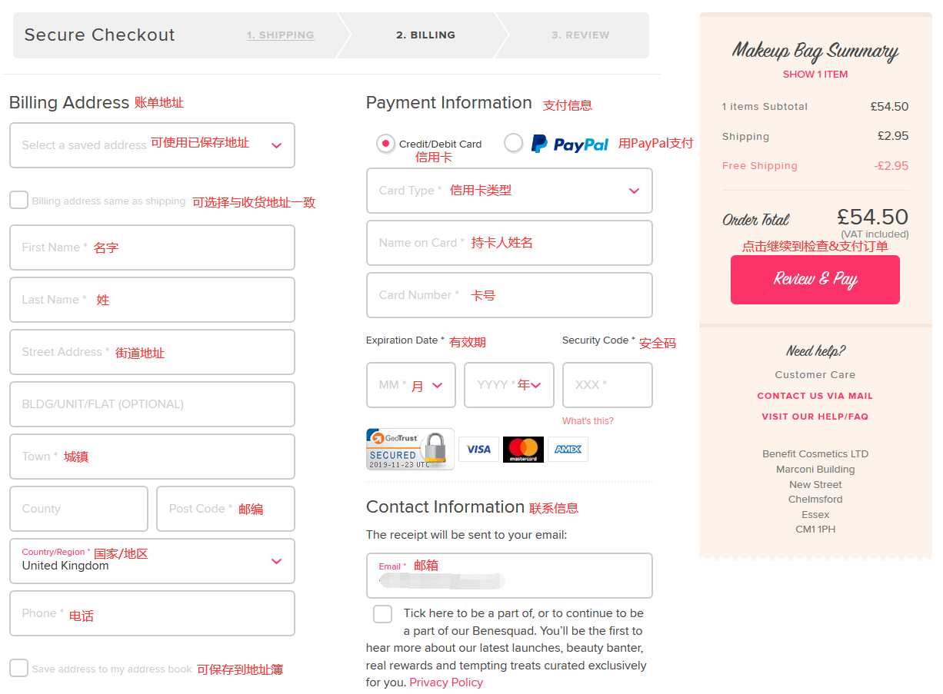This screenshot has width=943, height=694.
Task: Select the PayPal payment radio button
Action: point(513,143)
